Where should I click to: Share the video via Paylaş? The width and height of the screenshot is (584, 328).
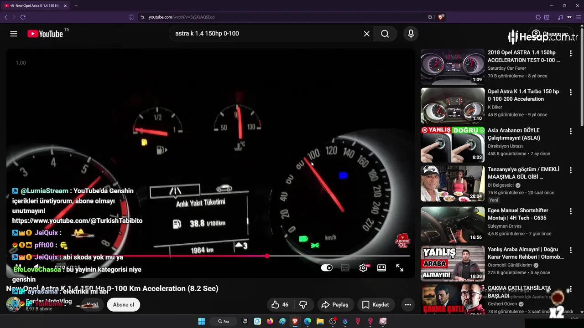(335, 305)
